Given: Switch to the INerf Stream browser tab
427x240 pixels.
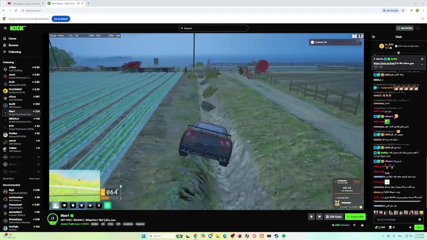Looking at the screenshot, I should (x=65, y=3).
